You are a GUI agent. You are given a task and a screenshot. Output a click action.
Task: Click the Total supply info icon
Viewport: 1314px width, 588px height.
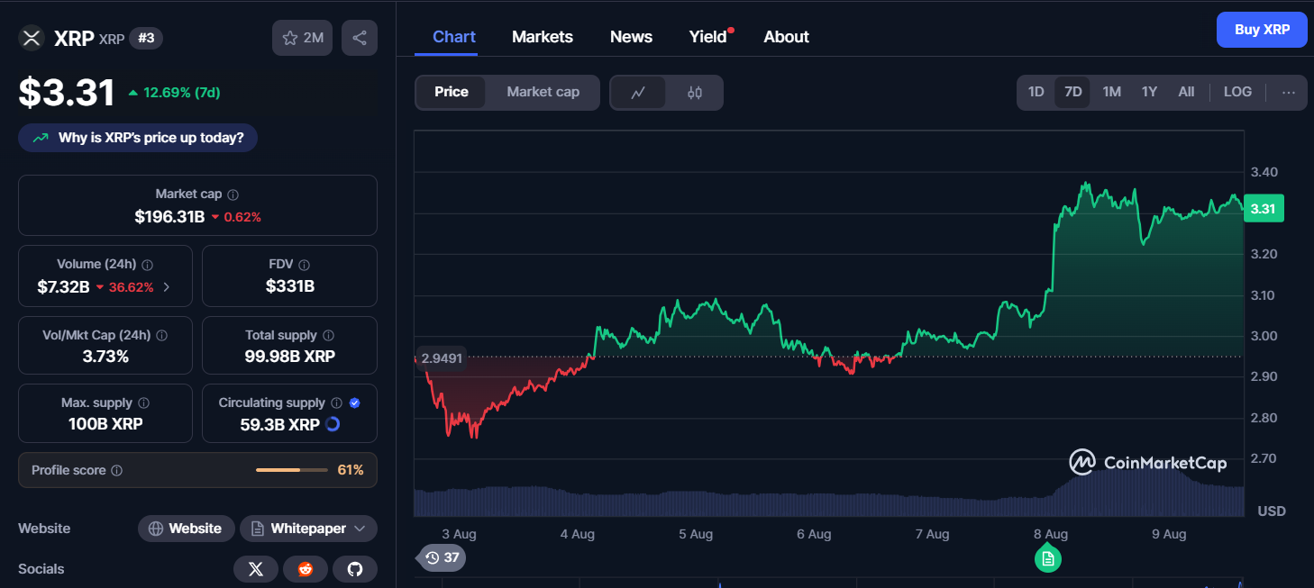(329, 335)
